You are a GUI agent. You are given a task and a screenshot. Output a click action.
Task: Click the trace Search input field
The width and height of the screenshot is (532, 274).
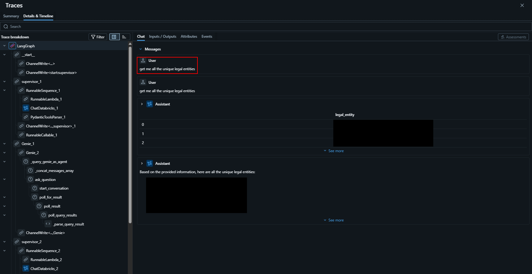click(266, 27)
